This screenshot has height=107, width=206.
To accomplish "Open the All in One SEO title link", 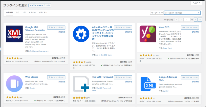I will coord(103,33).
